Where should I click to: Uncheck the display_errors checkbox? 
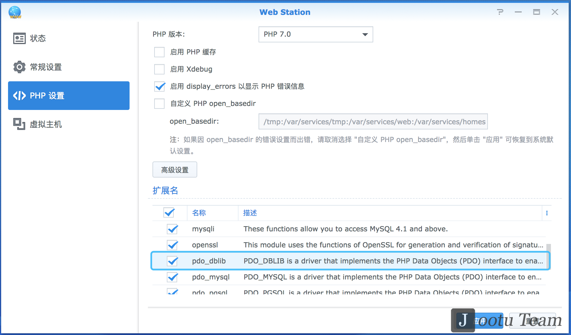click(x=159, y=86)
